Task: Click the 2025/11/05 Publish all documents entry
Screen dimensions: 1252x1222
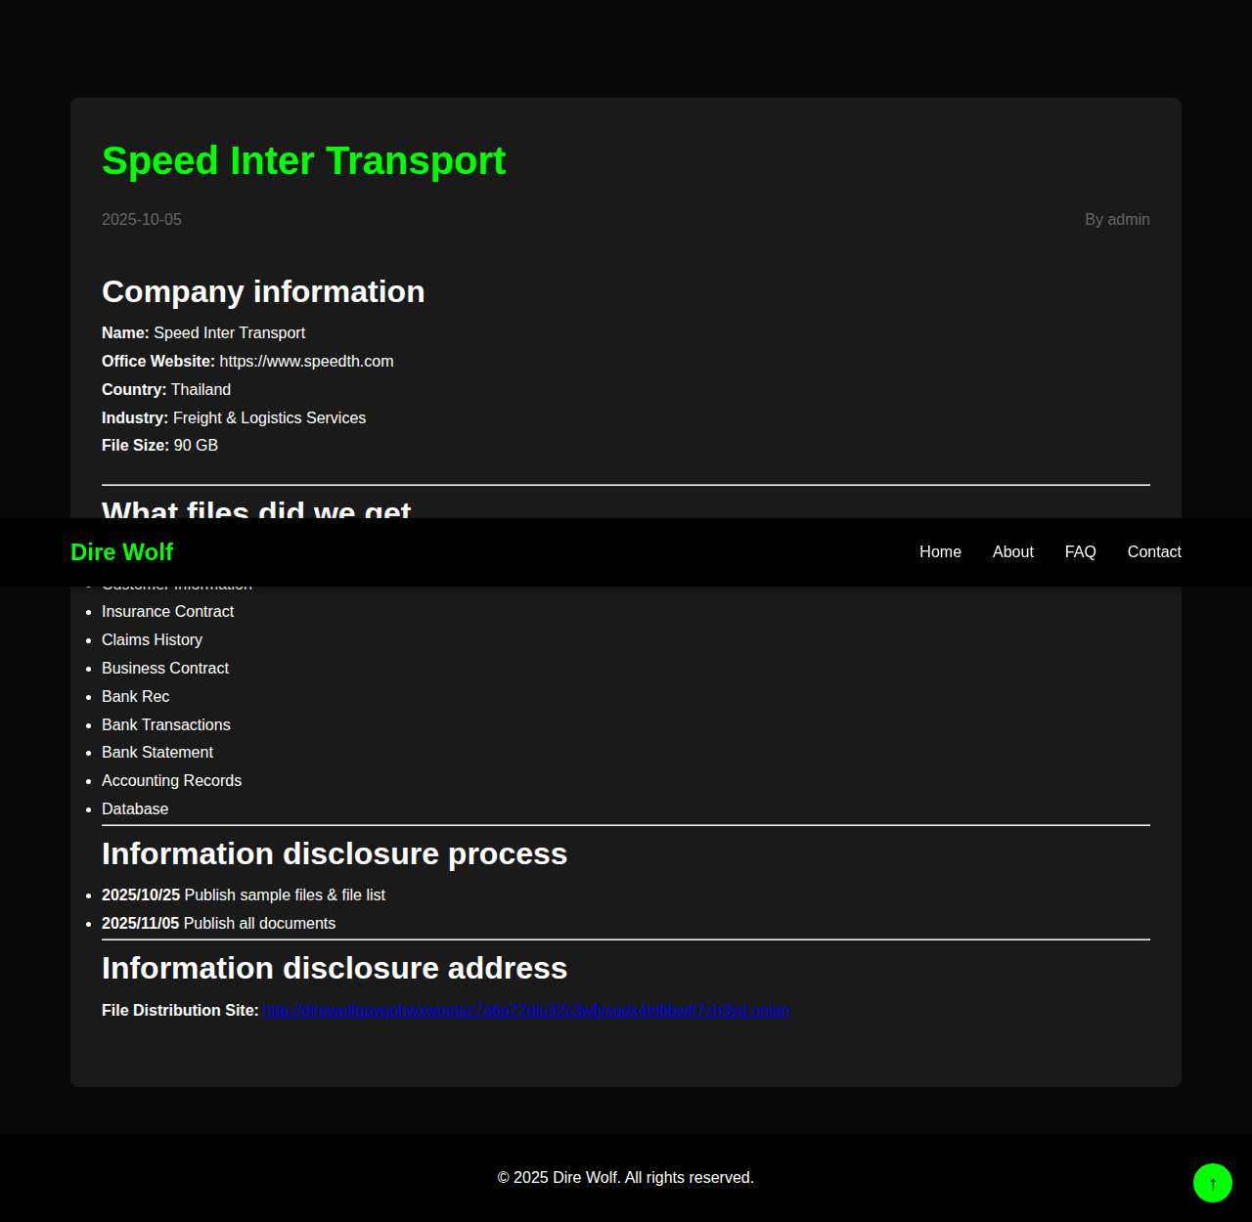Action: 218,924
